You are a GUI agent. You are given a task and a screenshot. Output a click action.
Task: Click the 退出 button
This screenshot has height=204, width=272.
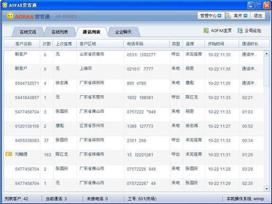[x=258, y=16]
